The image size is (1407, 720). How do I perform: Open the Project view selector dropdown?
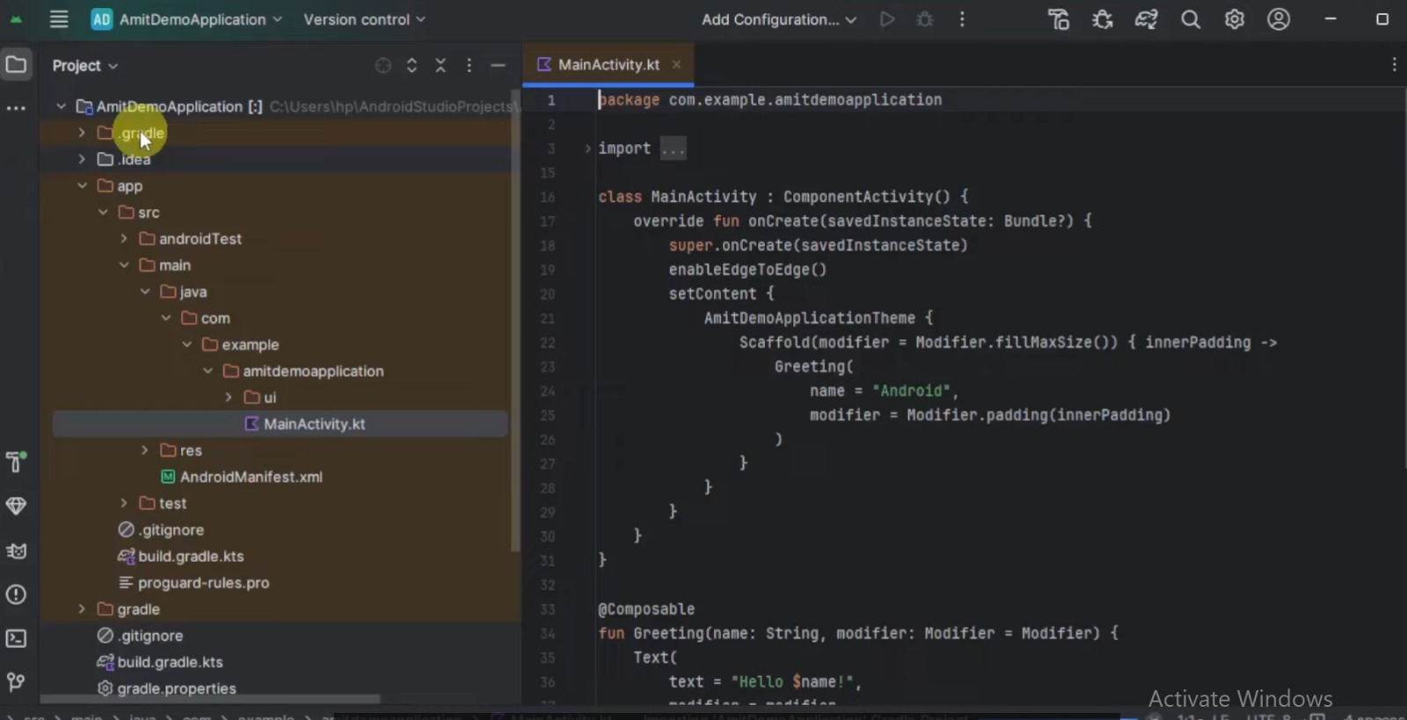(x=84, y=65)
